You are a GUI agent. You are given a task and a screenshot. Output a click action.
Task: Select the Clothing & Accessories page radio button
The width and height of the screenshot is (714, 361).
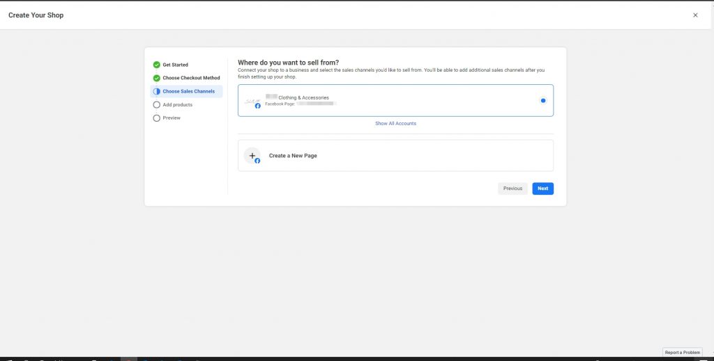coord(542,101)
